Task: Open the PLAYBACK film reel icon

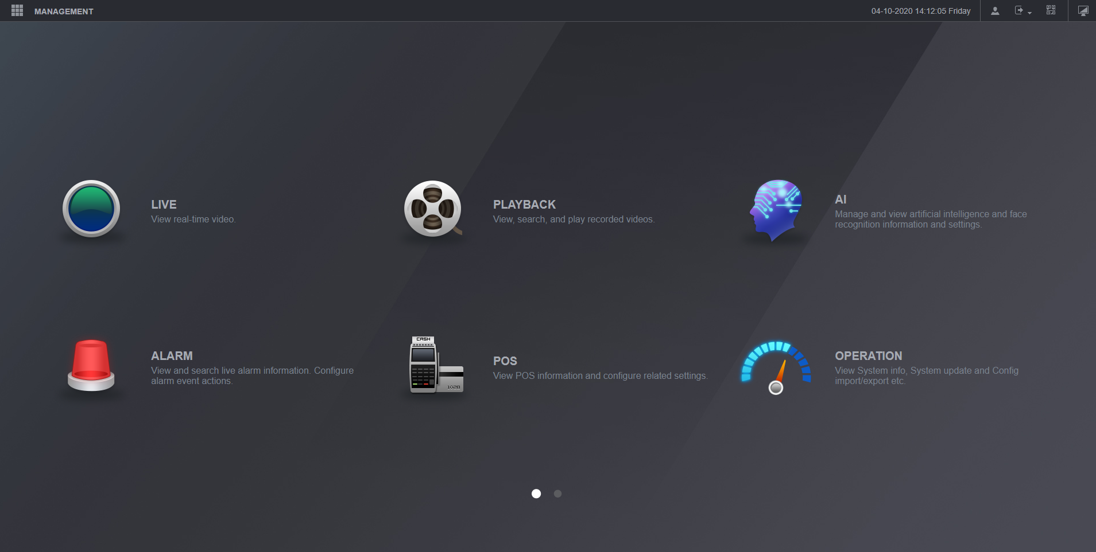Action: tap(433, 209)
